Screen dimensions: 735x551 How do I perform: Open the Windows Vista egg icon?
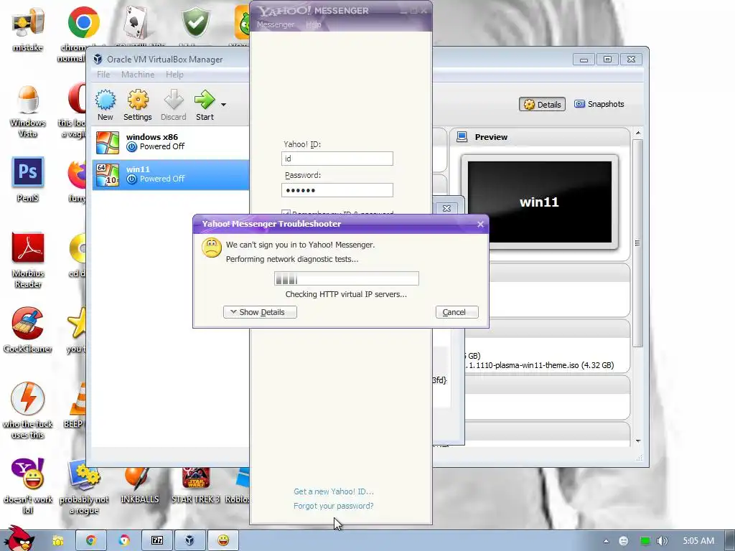(28, 99)
